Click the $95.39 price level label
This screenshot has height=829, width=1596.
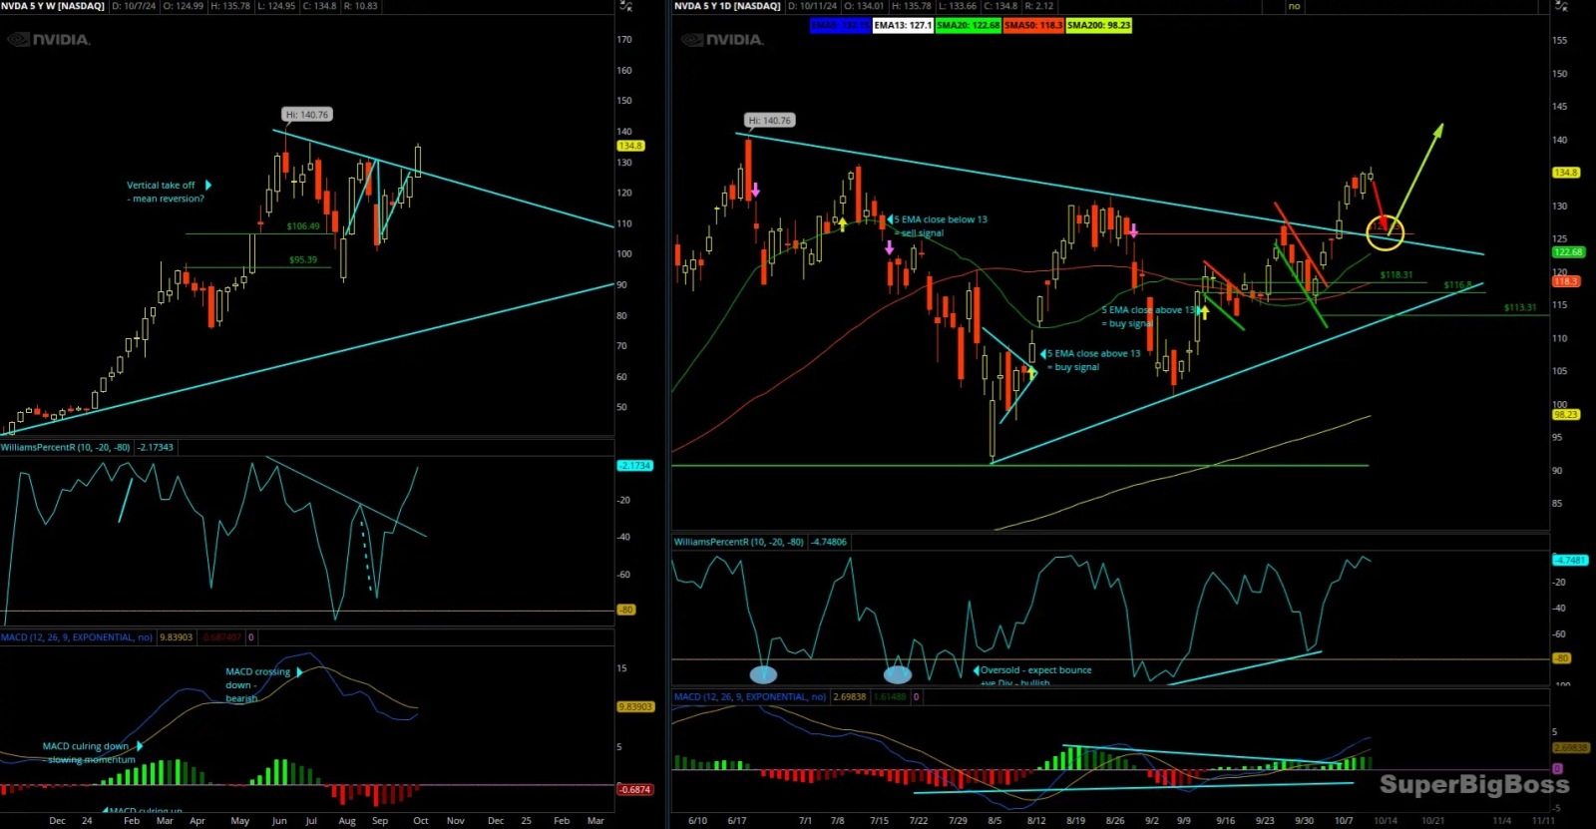[x=303, y=260]
